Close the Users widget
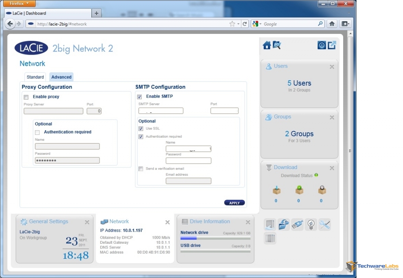The height and width of the screenshot is (278, 403). click(x=332, y=67)
